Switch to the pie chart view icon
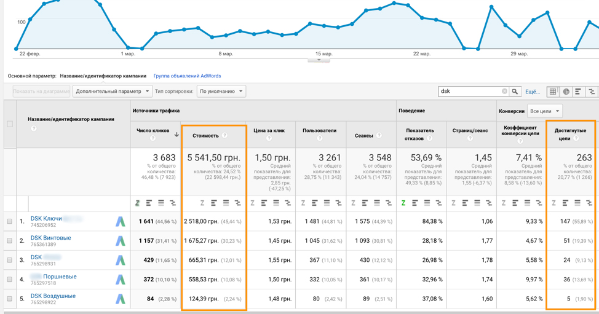 566,92
